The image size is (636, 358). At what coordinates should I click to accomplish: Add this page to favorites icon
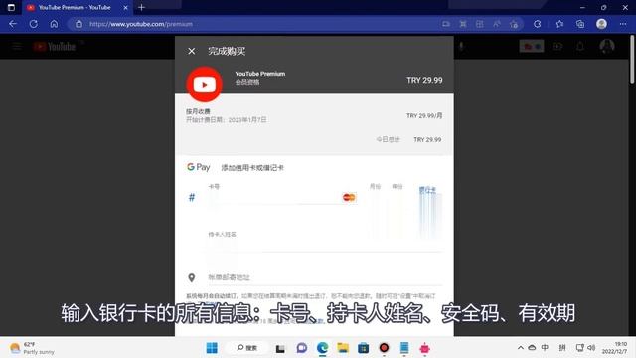tap(514, 24)
